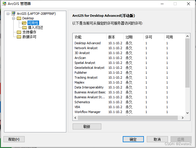Select the VBA row
196x148 pixels.
129,107
